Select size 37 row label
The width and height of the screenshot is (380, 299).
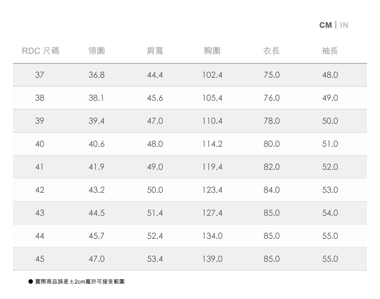click(40, 75)
